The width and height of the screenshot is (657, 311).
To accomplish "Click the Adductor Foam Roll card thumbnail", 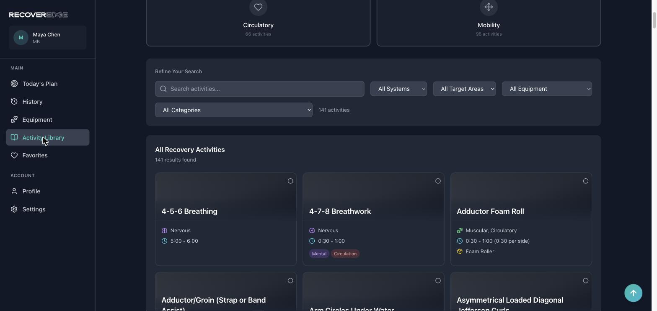I will click(521, 197).
